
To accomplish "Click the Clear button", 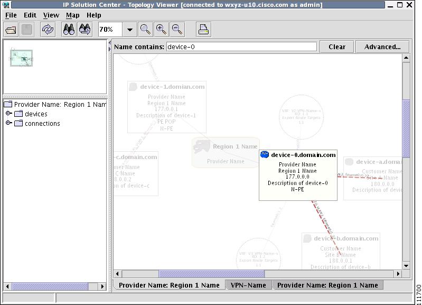I will (x=336, y=47).
